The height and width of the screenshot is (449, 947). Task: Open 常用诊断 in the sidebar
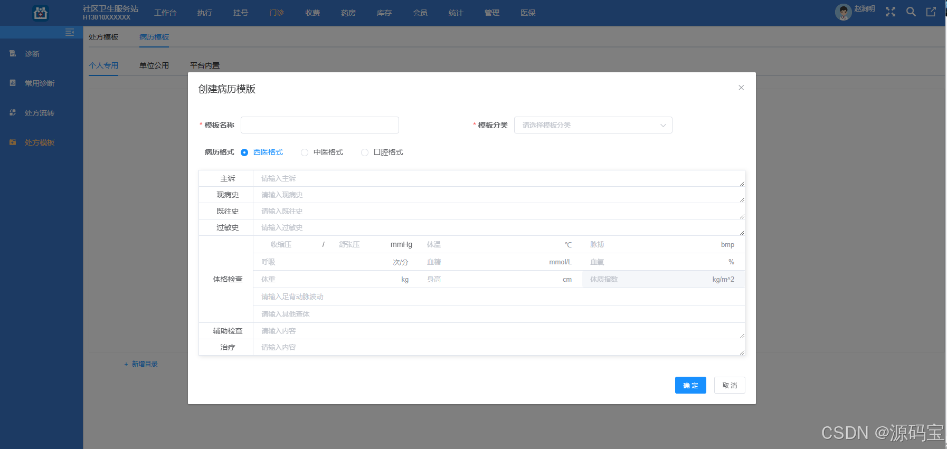[x=40, y=83]
